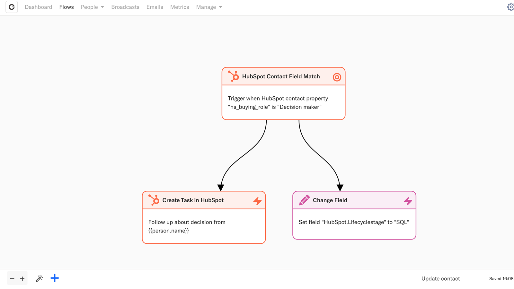The image size is (514, 289).
Task: Open the settings gear icon
Action: click(x=510, y=7)
